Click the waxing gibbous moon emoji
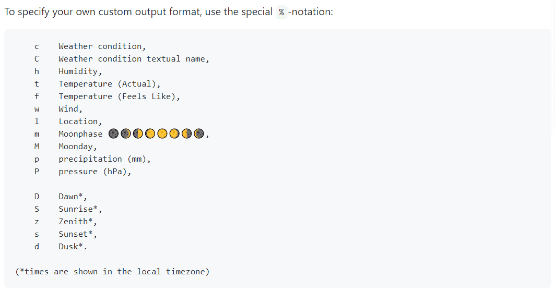 tap(150, 134)
